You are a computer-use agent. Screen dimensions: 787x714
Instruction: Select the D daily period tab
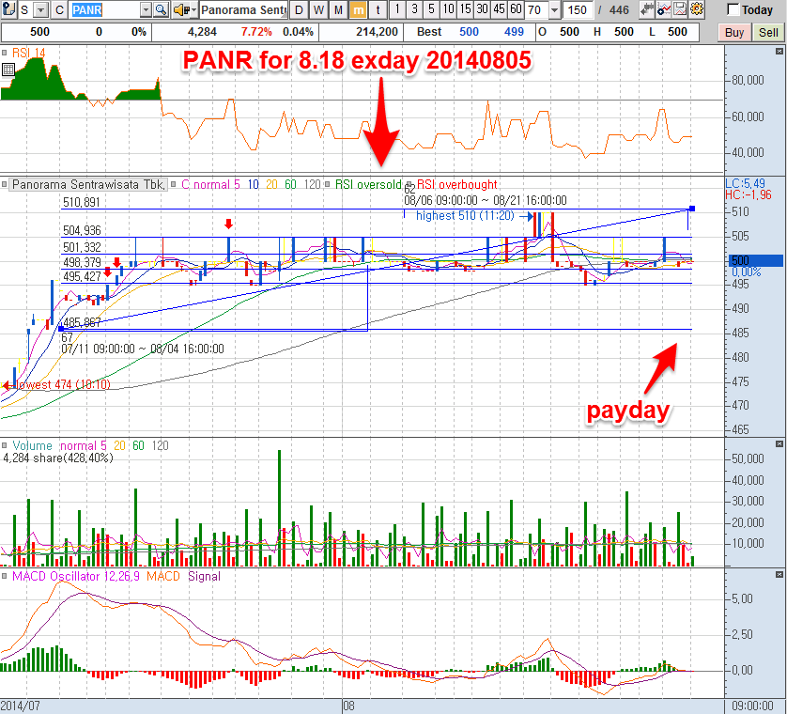tap(300, 9)
